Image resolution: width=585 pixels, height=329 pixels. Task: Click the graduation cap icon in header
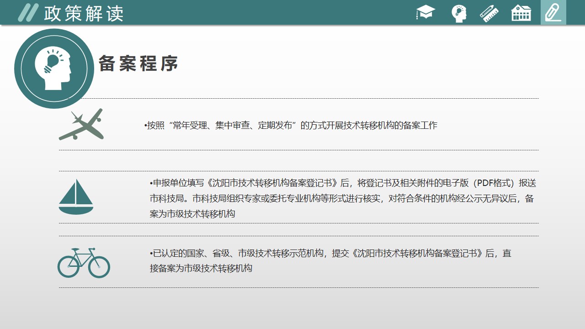[425, 13]
